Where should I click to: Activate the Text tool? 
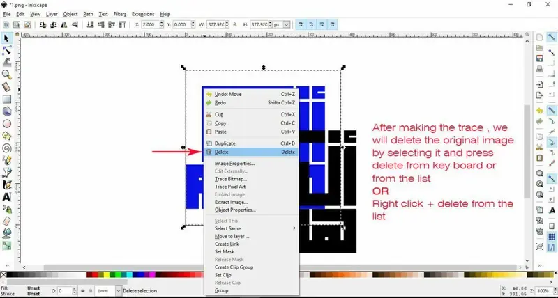click(x=7, y=197)
